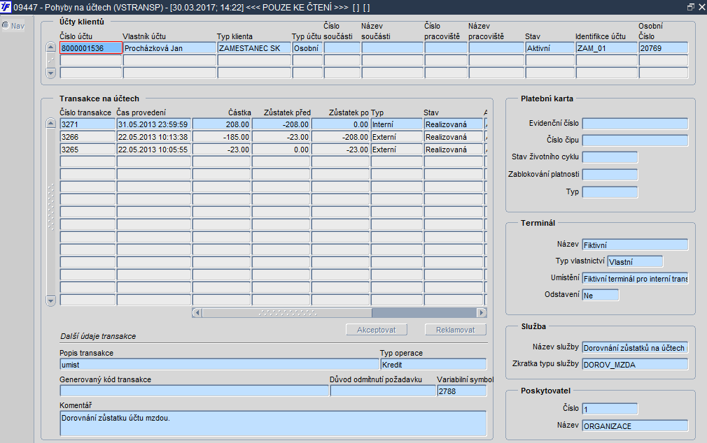Select transaction row 3266
The image size is (707, 443).
point(86,137)
